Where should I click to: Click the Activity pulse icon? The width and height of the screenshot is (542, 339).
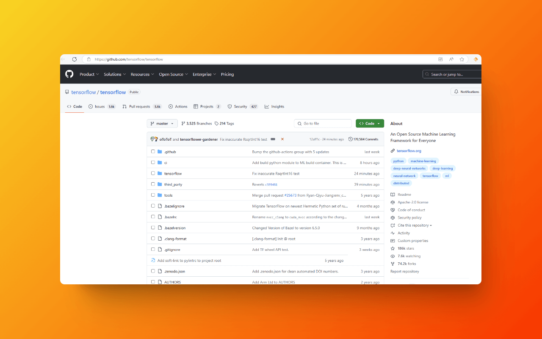pos(393,233)
